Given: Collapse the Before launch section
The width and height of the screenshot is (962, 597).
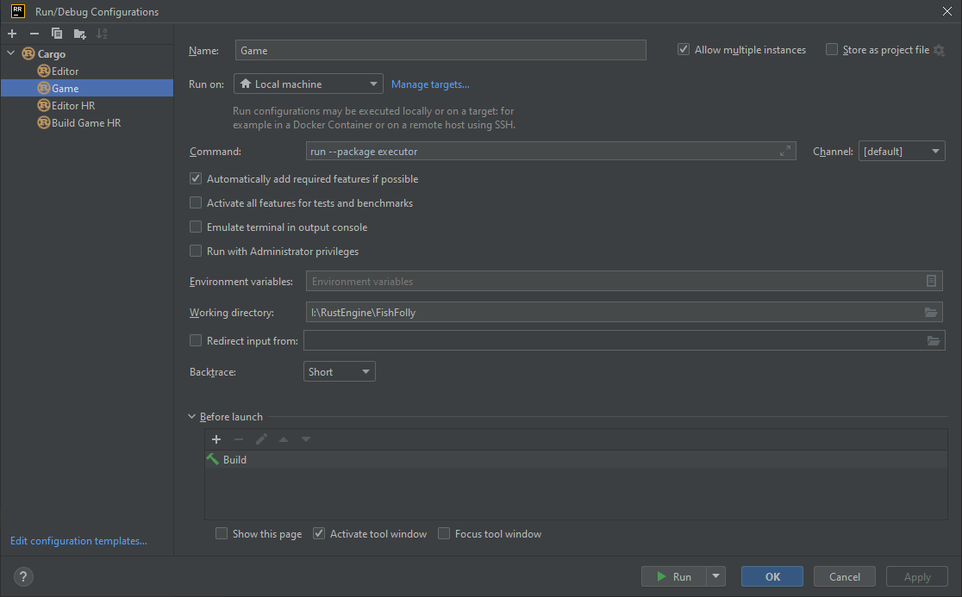Looking at the screenshot, I should tap(192, 417).
